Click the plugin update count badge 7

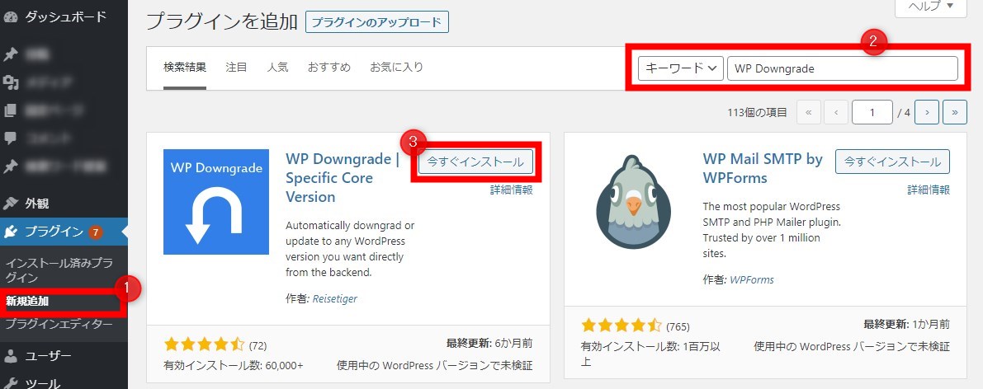click(x=95, y=232)
